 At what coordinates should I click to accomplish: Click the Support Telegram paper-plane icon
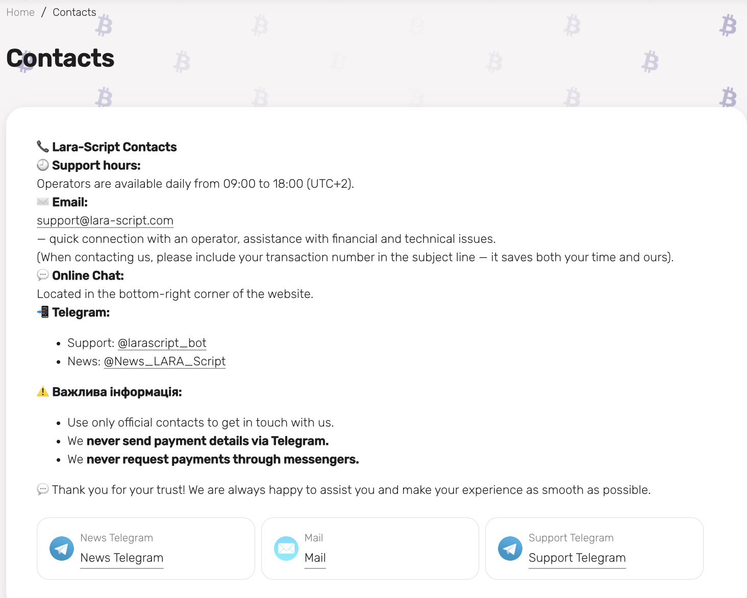click(510, 549)
